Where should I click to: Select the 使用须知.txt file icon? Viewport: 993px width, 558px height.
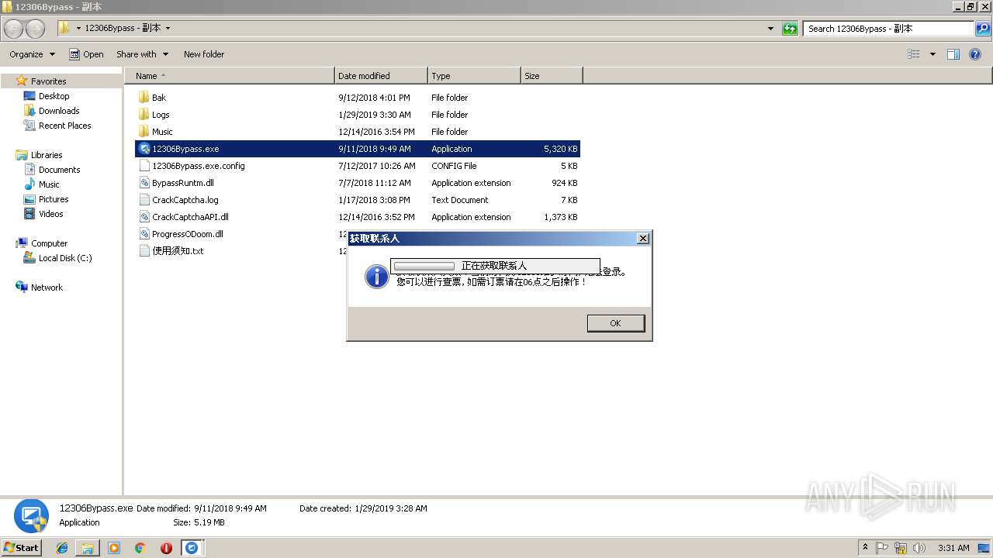point(144,251)
